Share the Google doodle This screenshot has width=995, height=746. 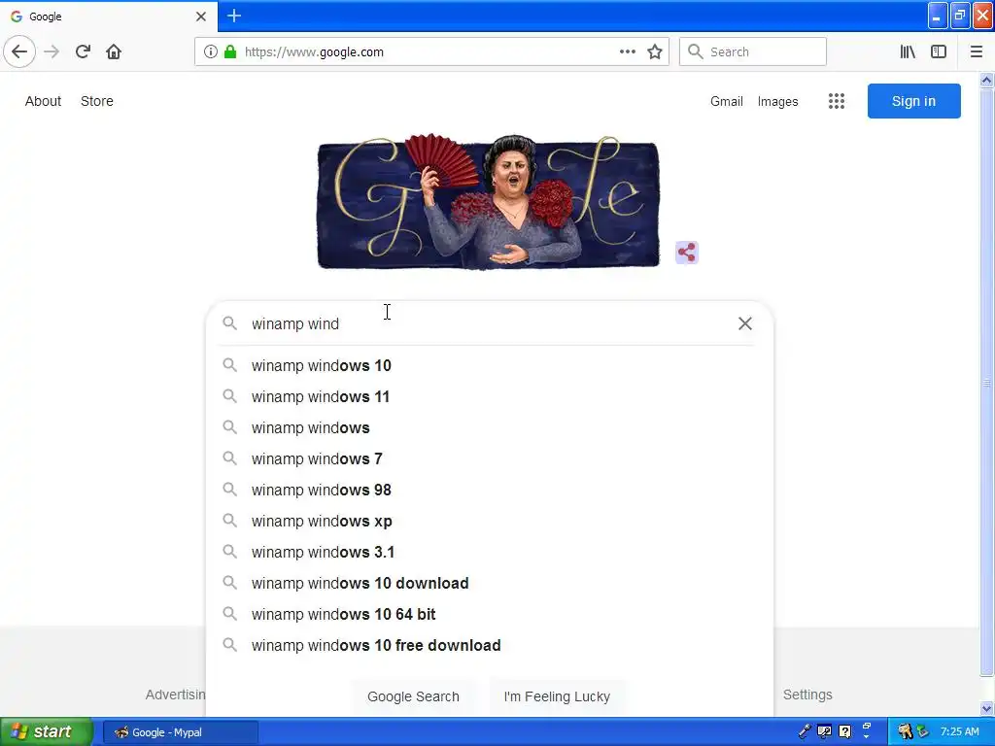(686, 253)
